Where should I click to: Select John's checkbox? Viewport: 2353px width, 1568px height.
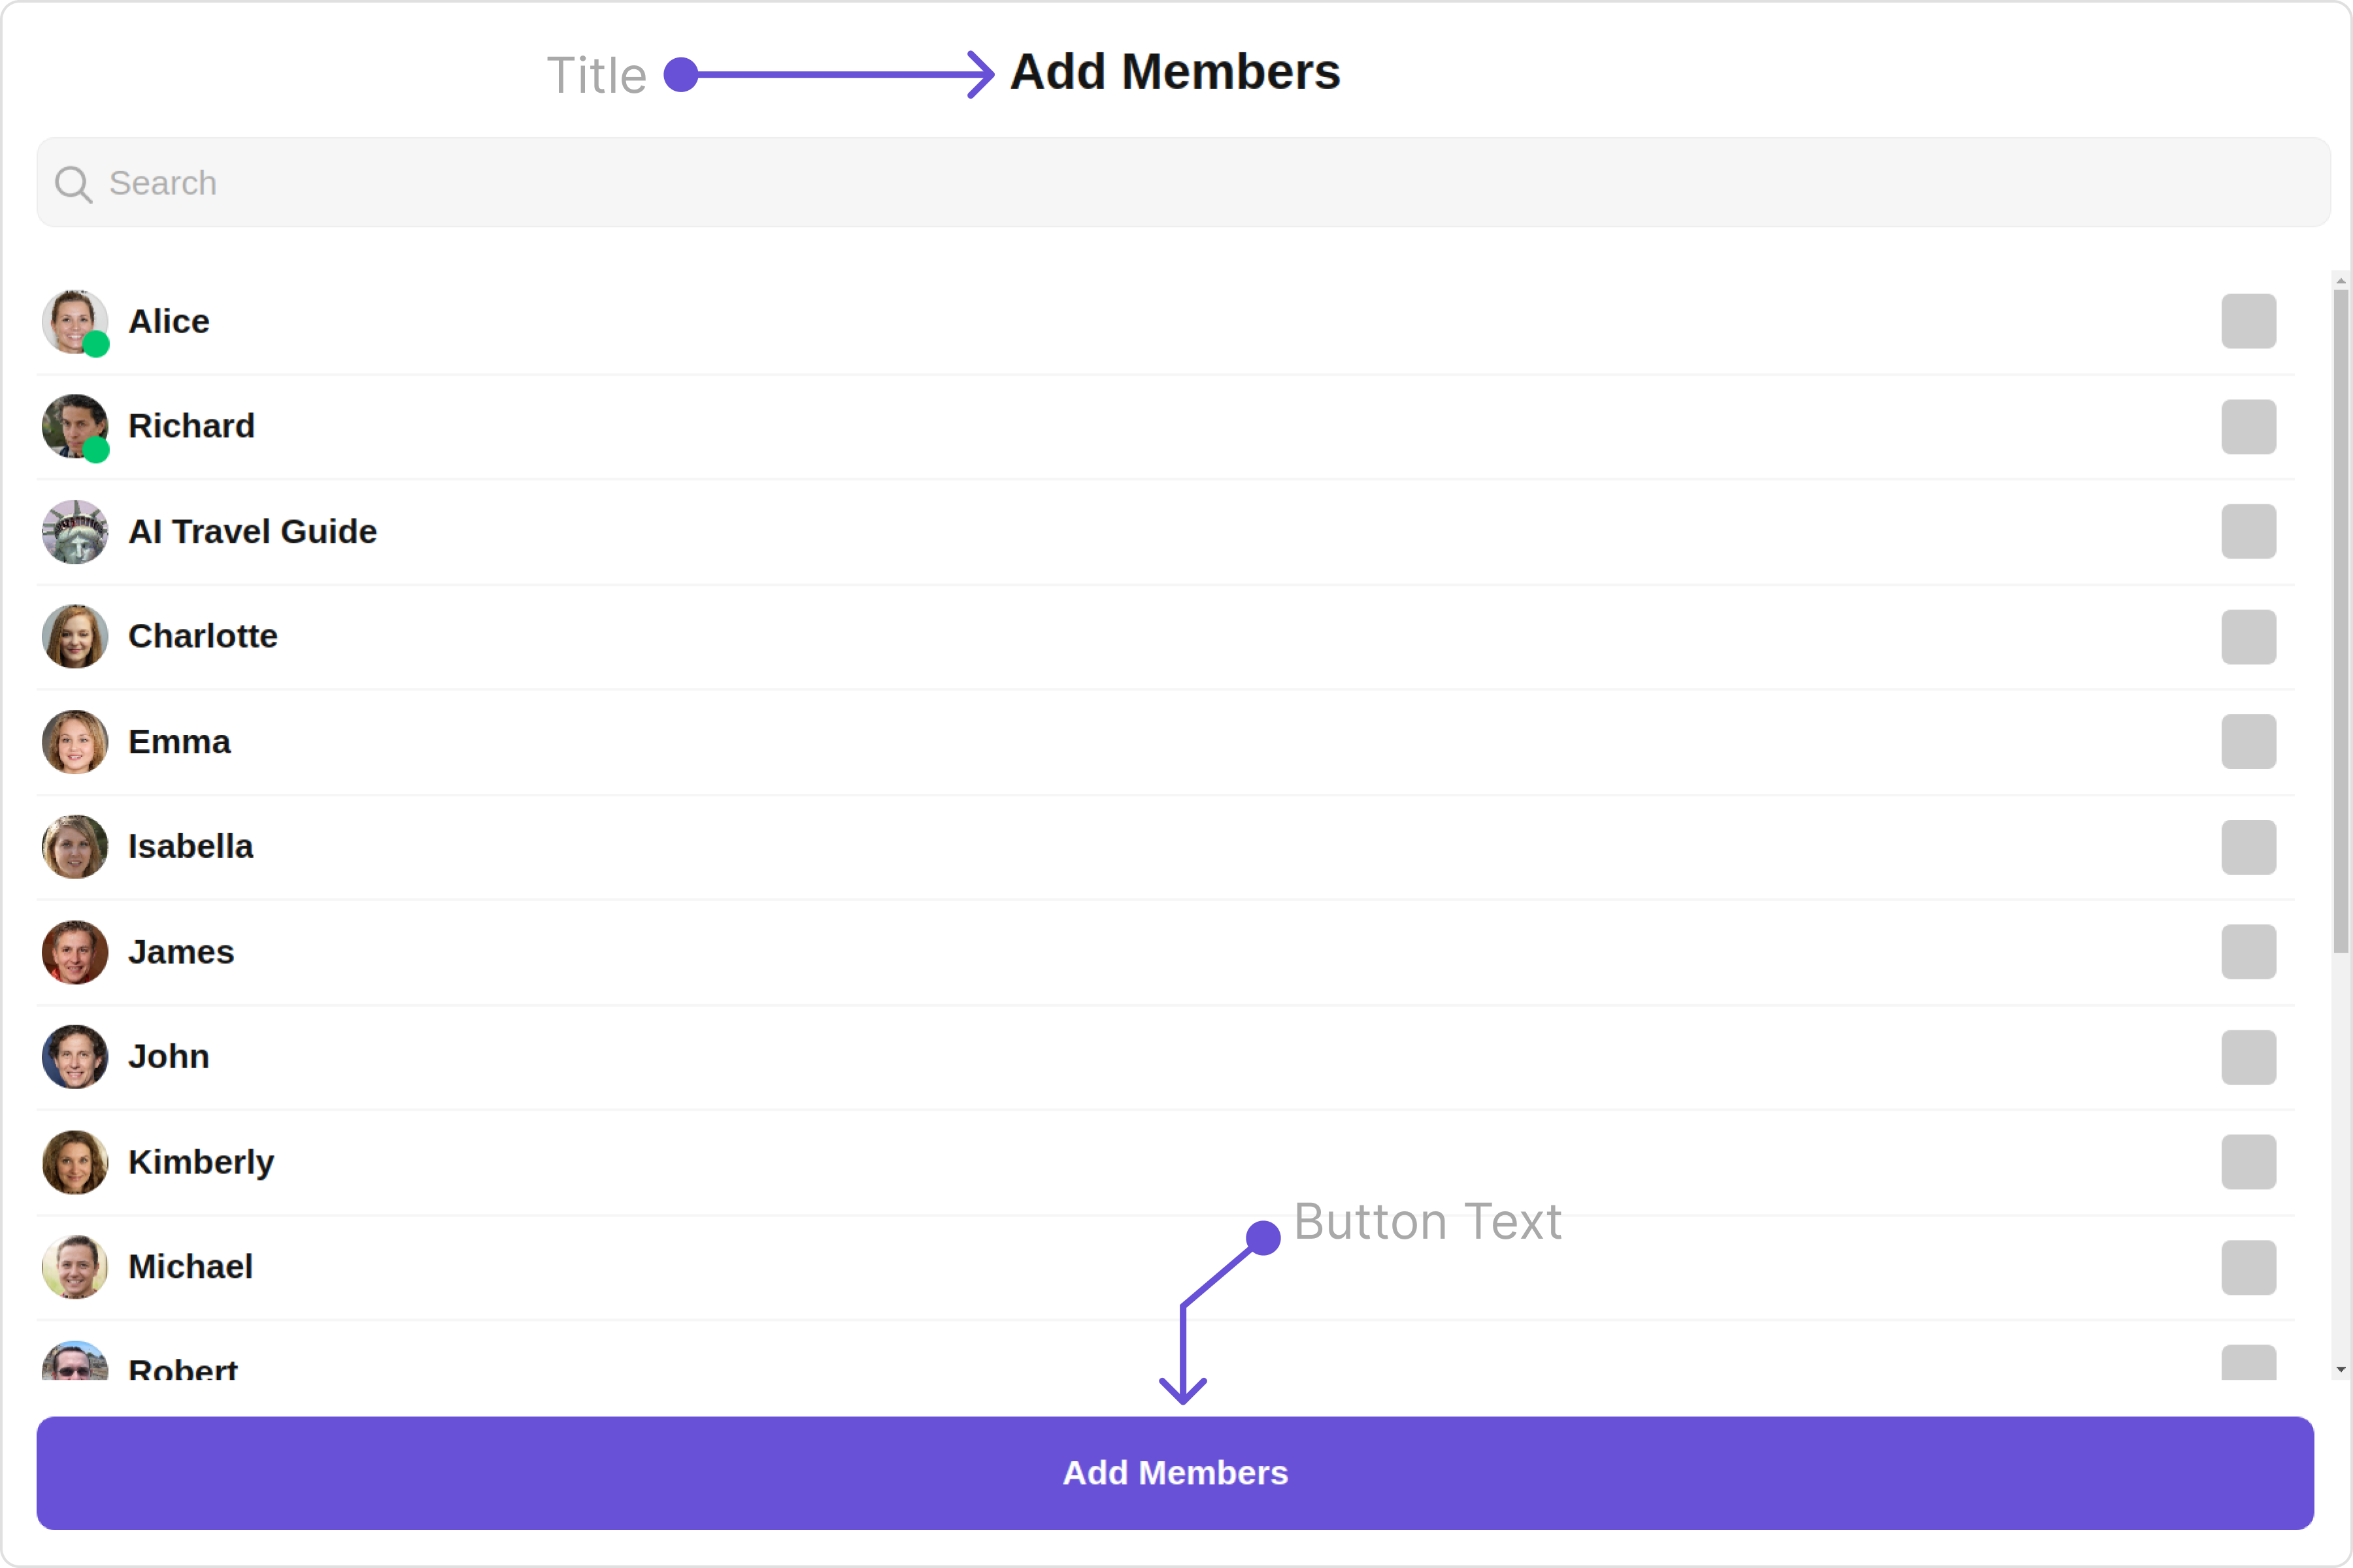(x=2249, y=1057)
